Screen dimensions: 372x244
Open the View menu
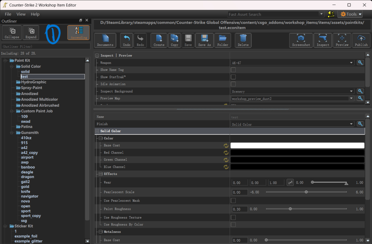pyautogui.click(x=21, y=14)
